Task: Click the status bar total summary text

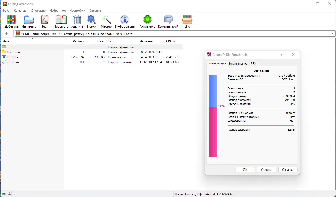Action: [206, 194]
